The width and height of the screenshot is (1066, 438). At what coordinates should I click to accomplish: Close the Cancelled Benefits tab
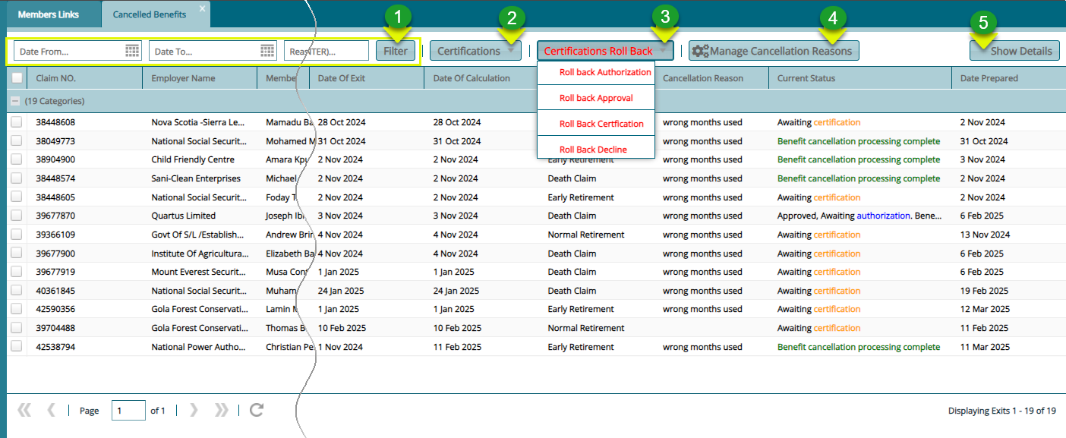tap(202, 8)
